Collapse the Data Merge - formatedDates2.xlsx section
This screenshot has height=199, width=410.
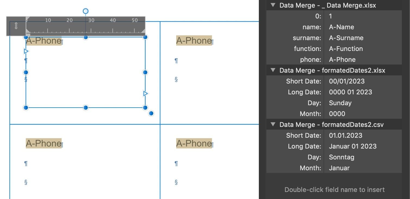click(x=273, y=70)
